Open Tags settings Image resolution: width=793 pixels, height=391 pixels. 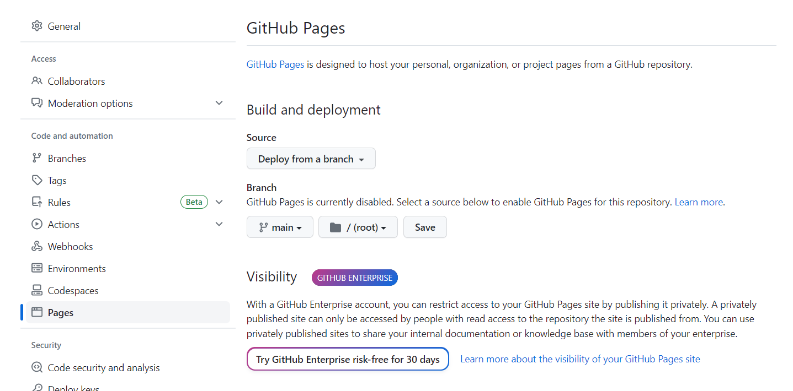pyautogui.click(x=57, y=180)
